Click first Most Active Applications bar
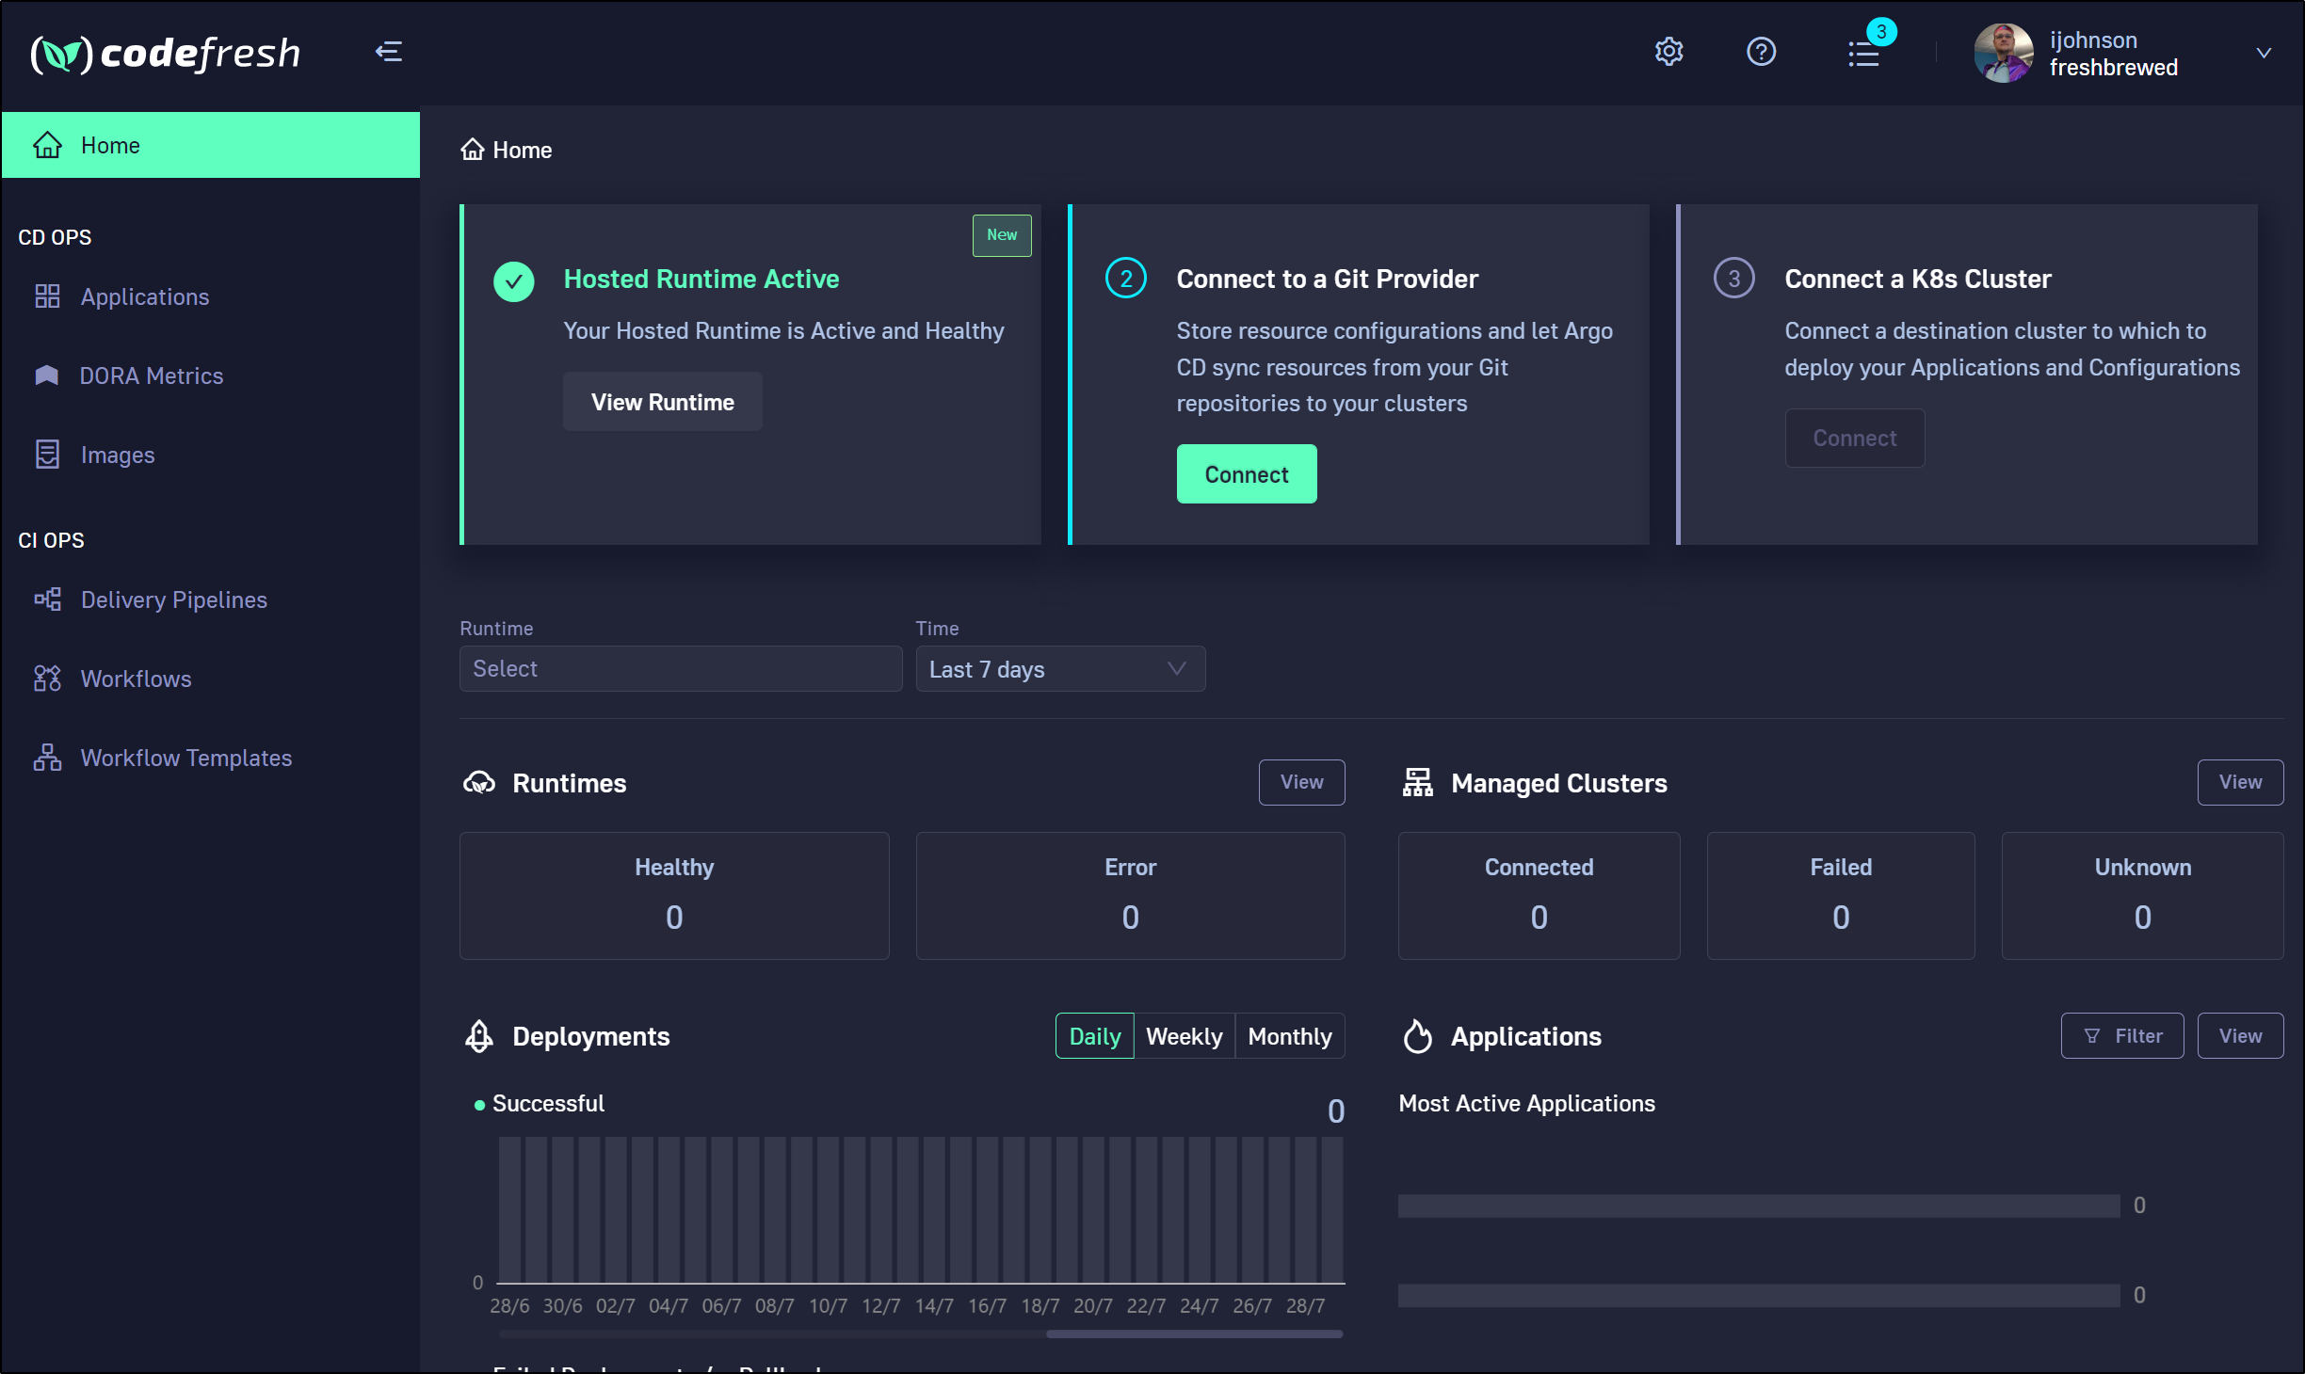 coord(1759,1206)
